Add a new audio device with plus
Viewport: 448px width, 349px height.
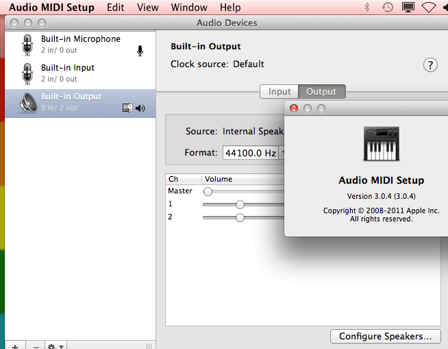(x=15, y=346)
